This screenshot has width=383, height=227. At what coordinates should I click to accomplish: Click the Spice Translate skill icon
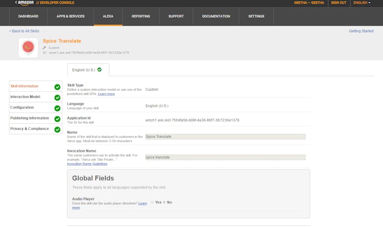click(28, 48)
